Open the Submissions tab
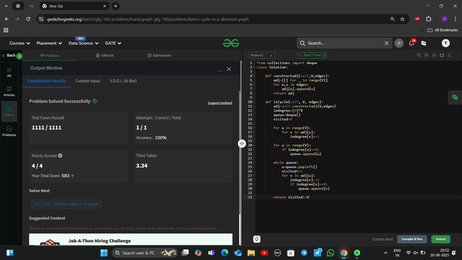Image resolution: width=462 pixels, height=260 pixels. coord(159,55)
